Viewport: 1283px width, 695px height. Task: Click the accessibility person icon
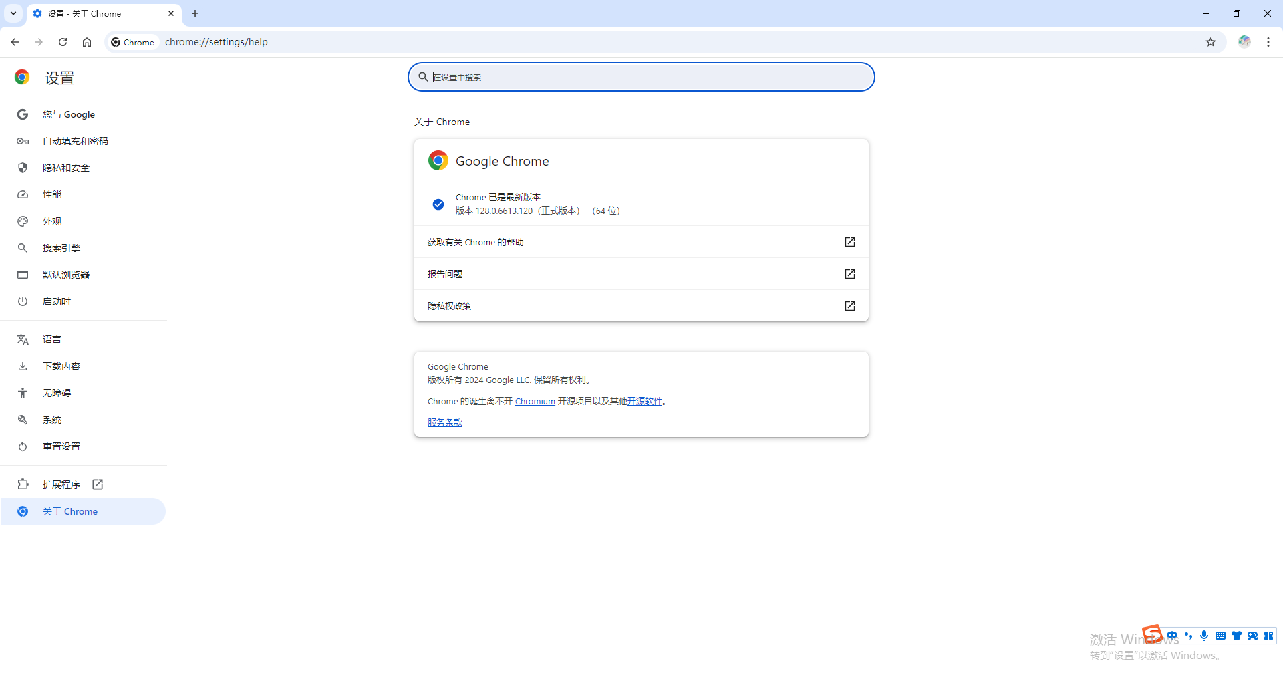(x=23, y=393)
